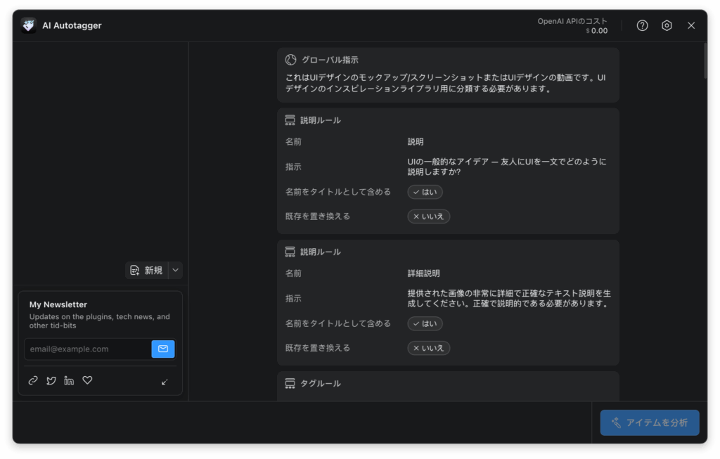Viewport: 720px width, 459px height.
Task: Expand the dropdown arrow next to 新規
Action: click(176, 271)
